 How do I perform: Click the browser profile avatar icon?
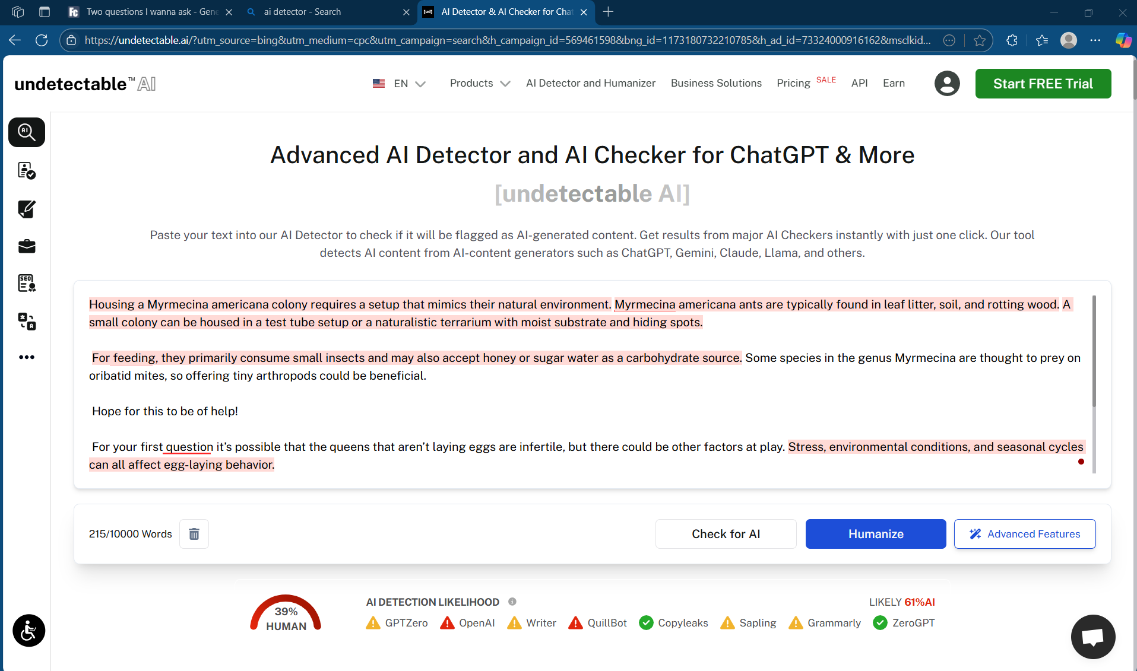click(x=1069, y=40)
